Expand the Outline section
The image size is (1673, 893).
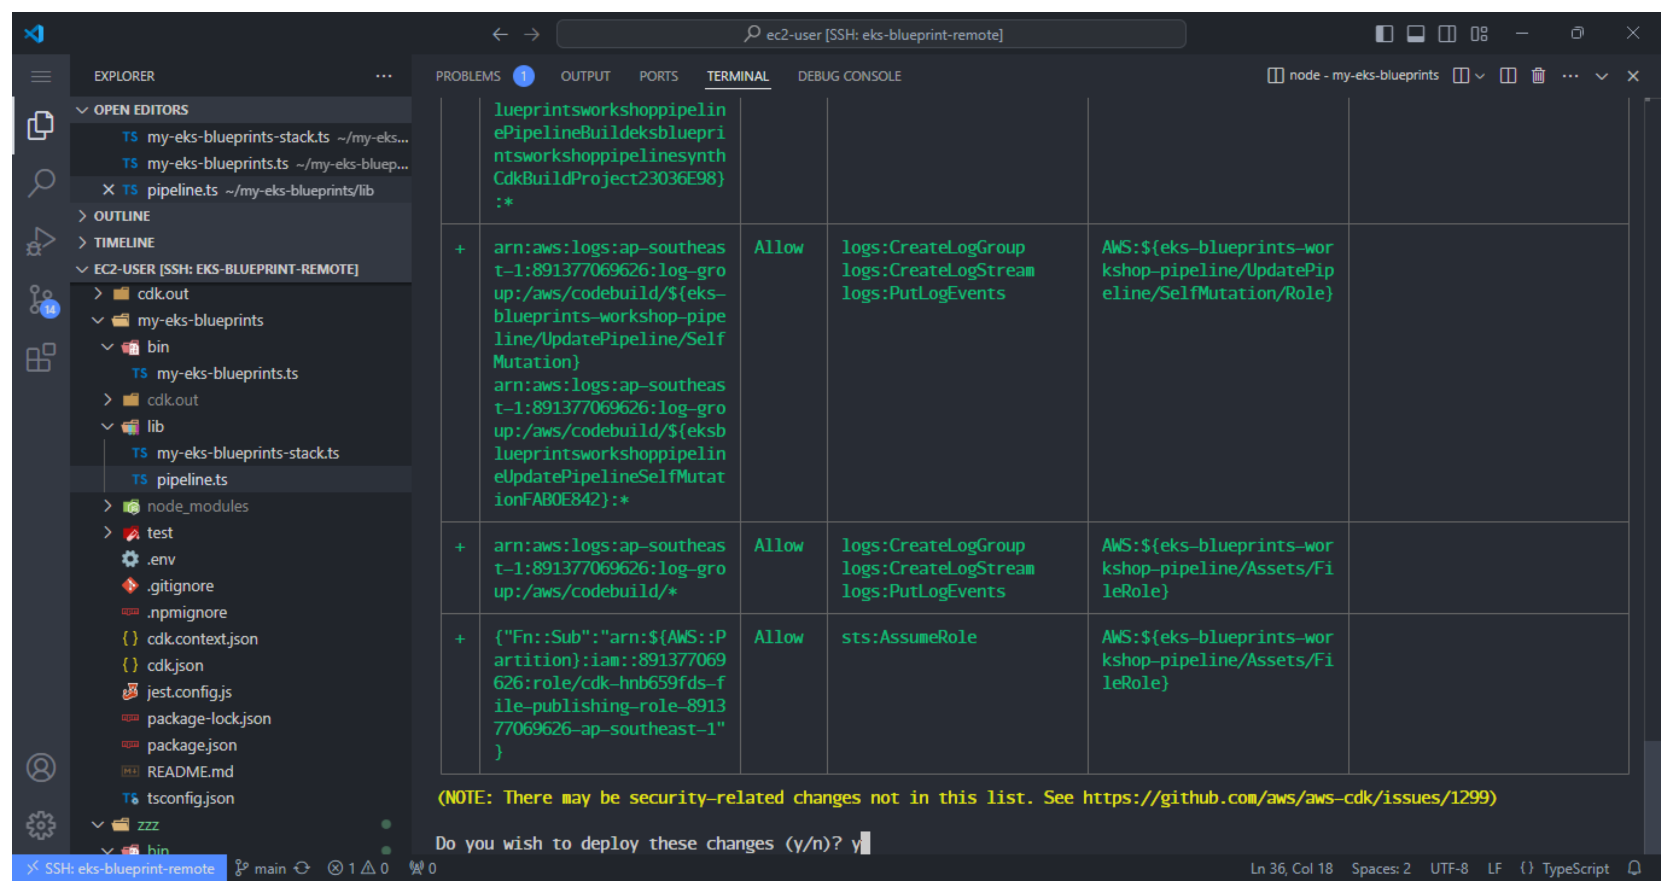(x=241, y=216)
